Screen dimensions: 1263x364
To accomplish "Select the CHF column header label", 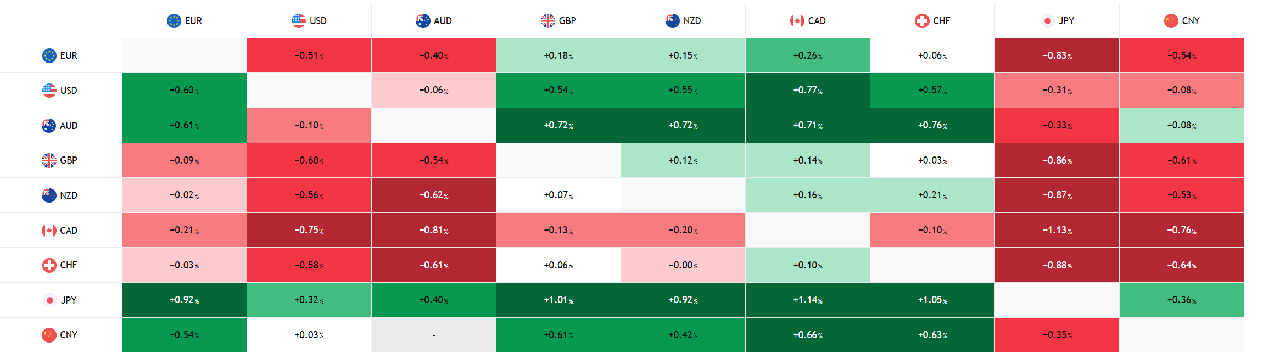I will point(941,21).
